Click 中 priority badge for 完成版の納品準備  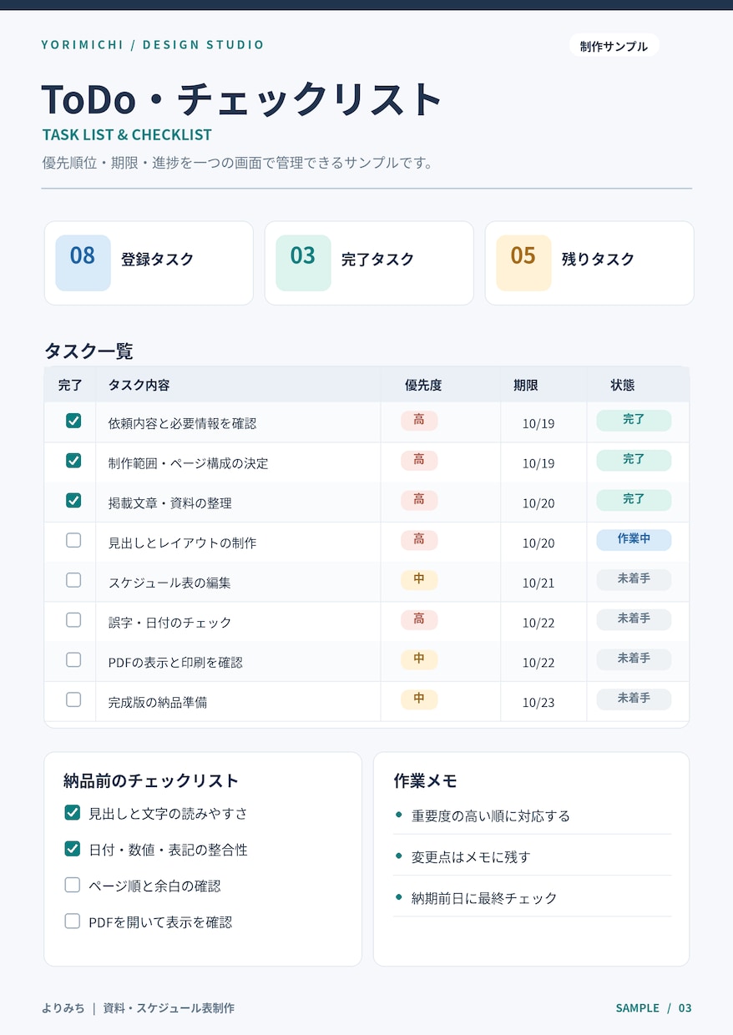(x=419, y=699)
